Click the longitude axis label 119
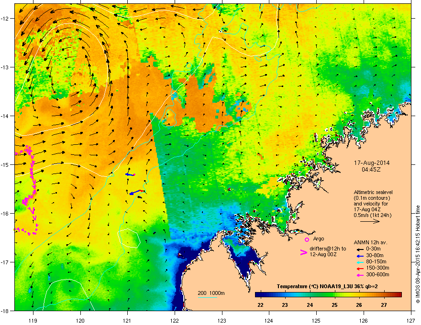421x325 pixels. tap(33, 320)
